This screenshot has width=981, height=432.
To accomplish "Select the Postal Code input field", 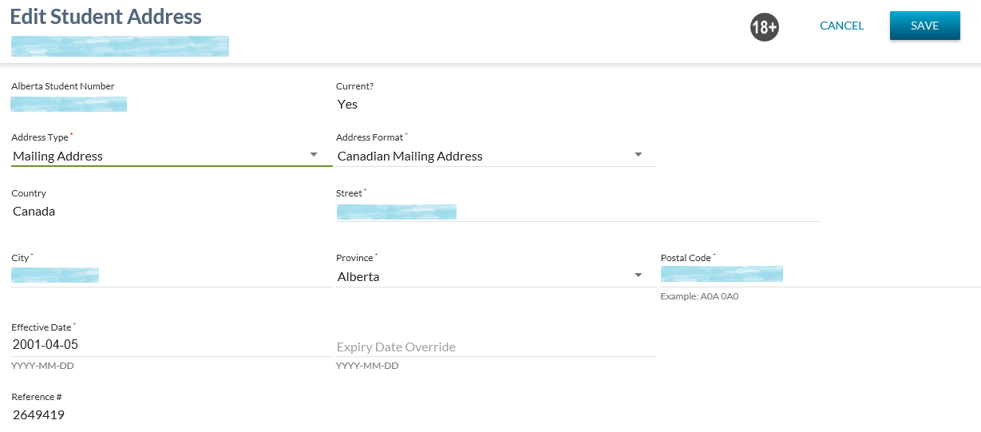I will click(819, 275).
